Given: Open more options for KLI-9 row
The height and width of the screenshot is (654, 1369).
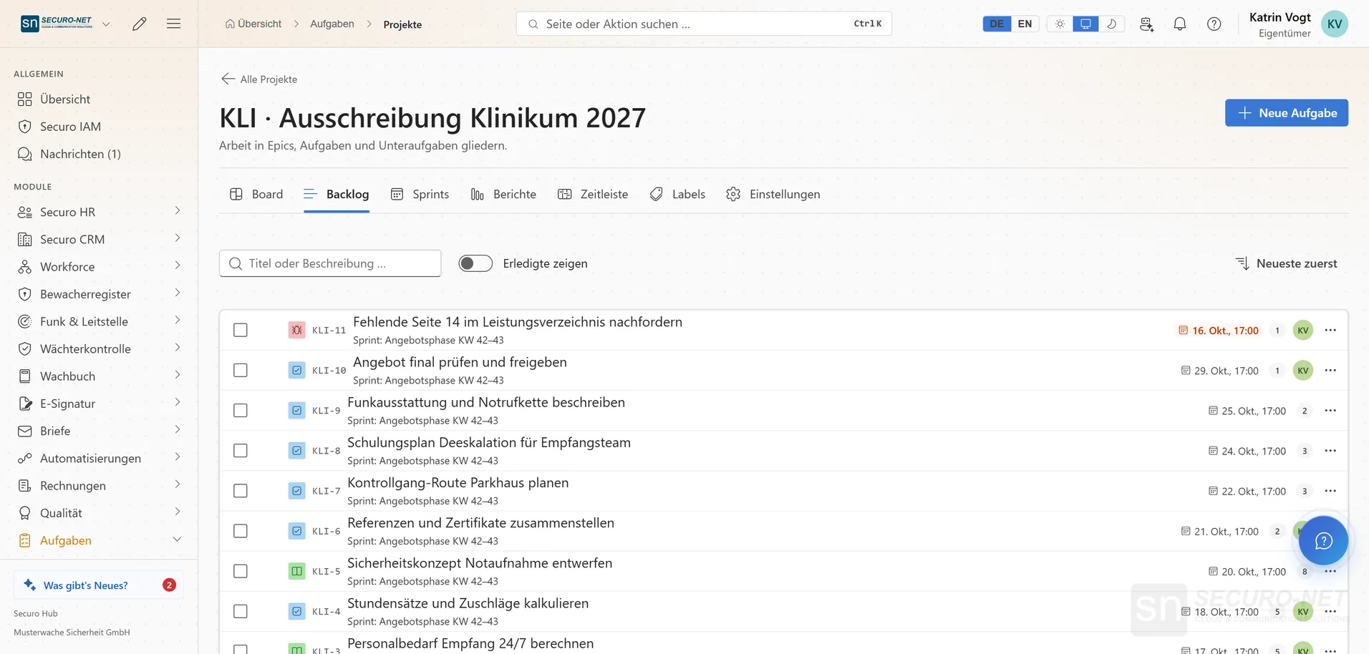Looking at the screenshot, I should tap(1330, 411).
